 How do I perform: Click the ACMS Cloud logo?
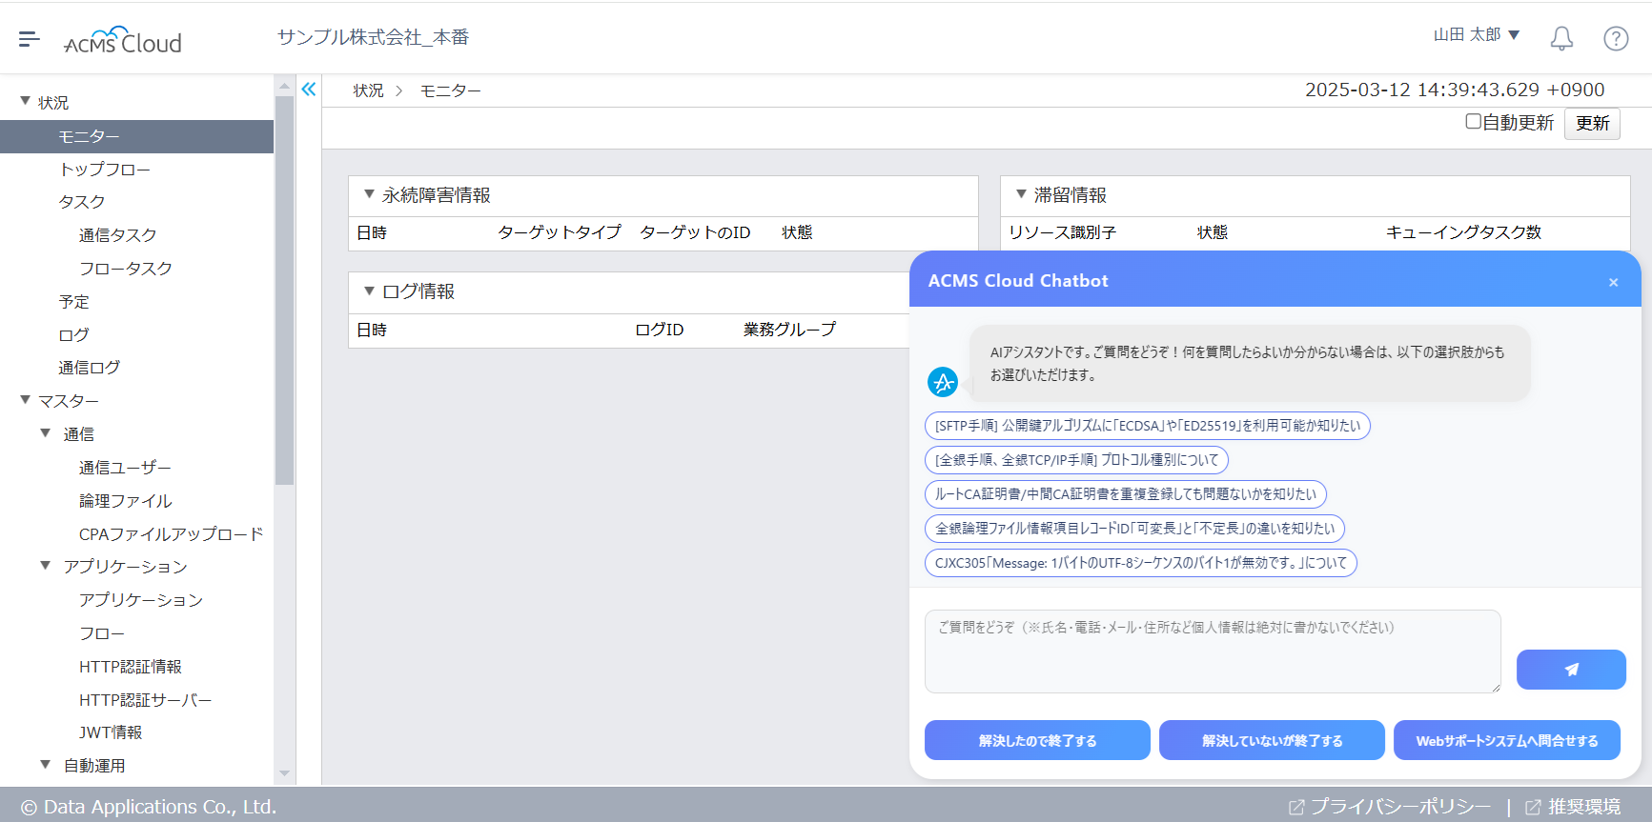pos(123,41)
